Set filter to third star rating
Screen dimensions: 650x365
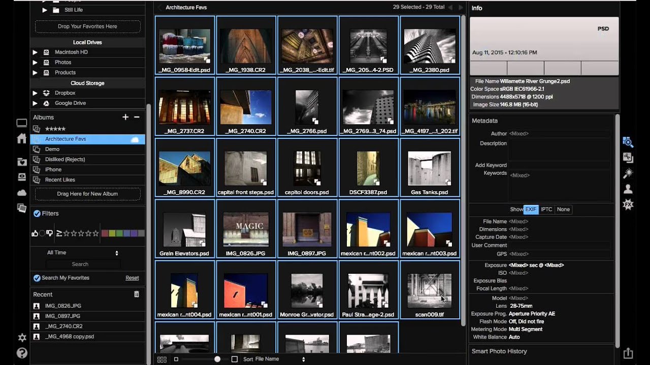pyautogui.click(x=81, y=233)
